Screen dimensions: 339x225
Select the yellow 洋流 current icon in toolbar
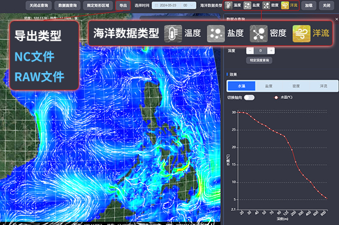point(285,5)
